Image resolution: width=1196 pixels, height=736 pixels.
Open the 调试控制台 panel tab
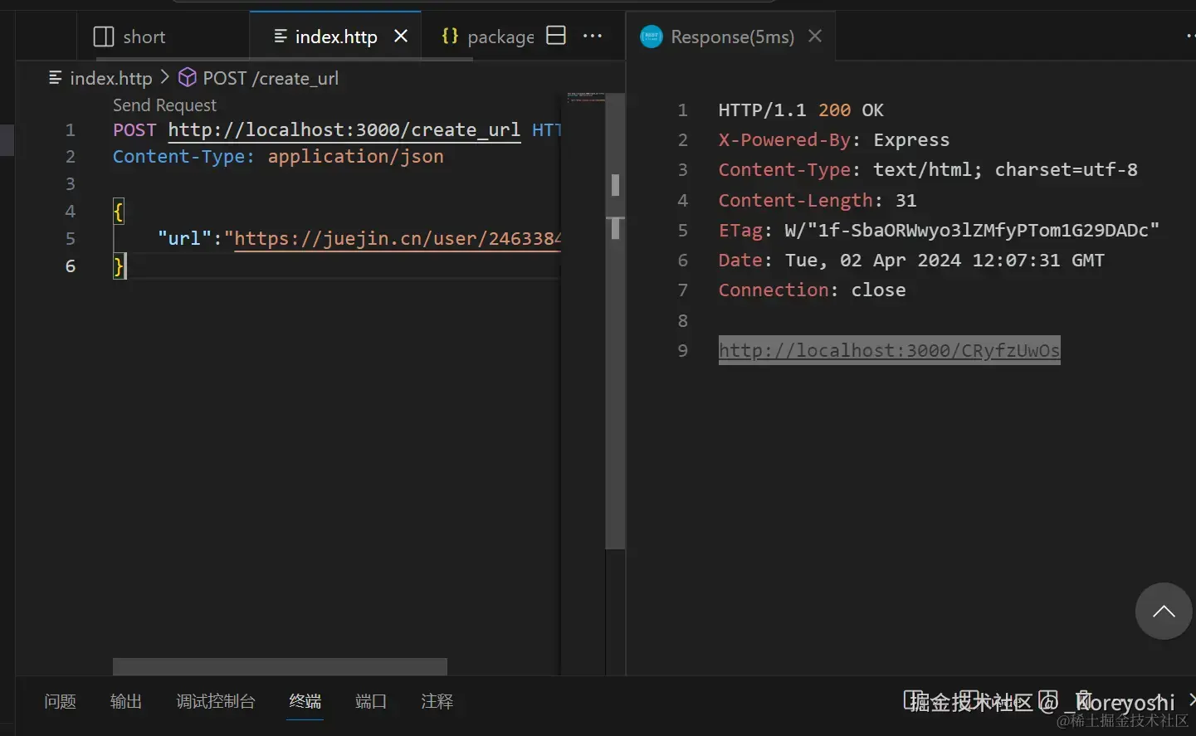216,702
